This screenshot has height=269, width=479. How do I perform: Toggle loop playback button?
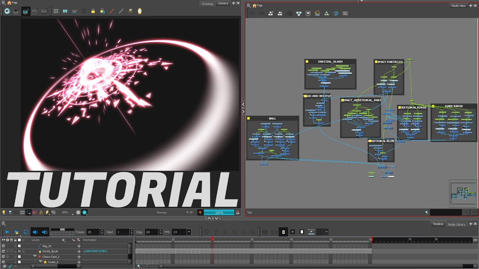click(x=26, y=232)
